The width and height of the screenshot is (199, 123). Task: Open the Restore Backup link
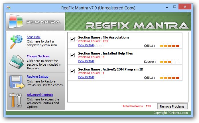coord(38,76)
